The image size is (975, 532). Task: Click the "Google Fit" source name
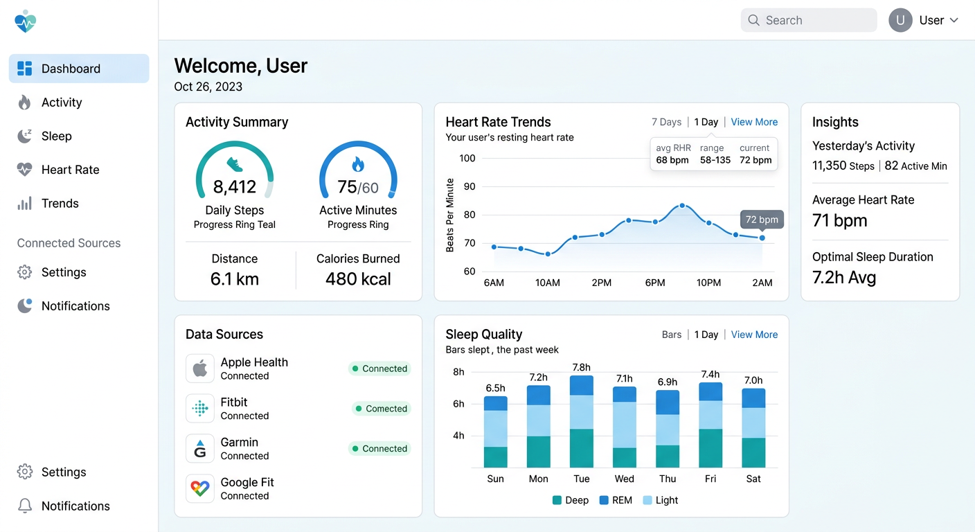pos(247,482)
